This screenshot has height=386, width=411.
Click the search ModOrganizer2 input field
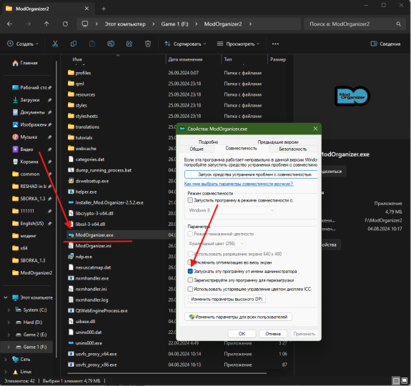(x=351, y=24)
